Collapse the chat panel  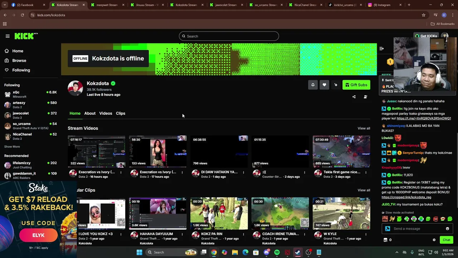pos(381,48)
